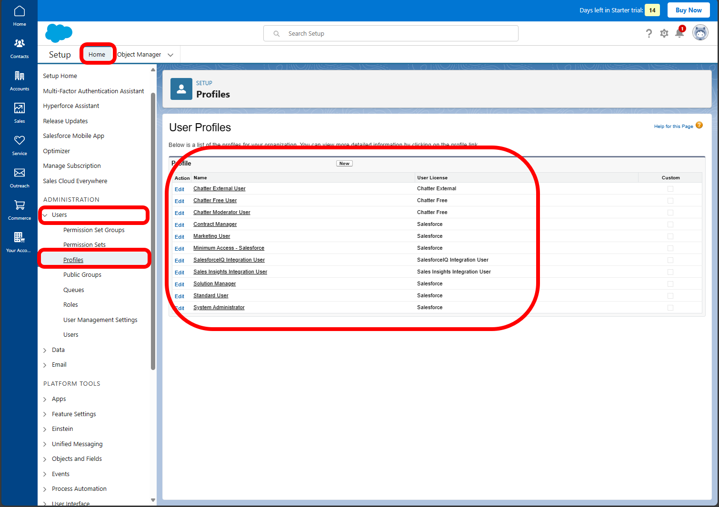Click the search magnifier icon

click(277, 34)
